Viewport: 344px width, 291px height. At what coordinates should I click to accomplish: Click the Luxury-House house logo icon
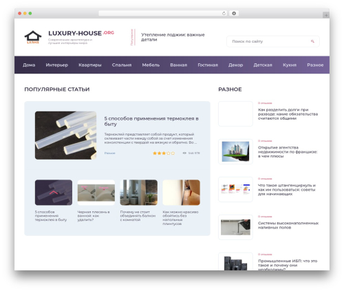(33, 36)
